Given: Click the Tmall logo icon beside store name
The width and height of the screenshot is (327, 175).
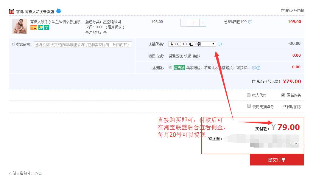Looking at the screenshot, I should tap(12, 12).
